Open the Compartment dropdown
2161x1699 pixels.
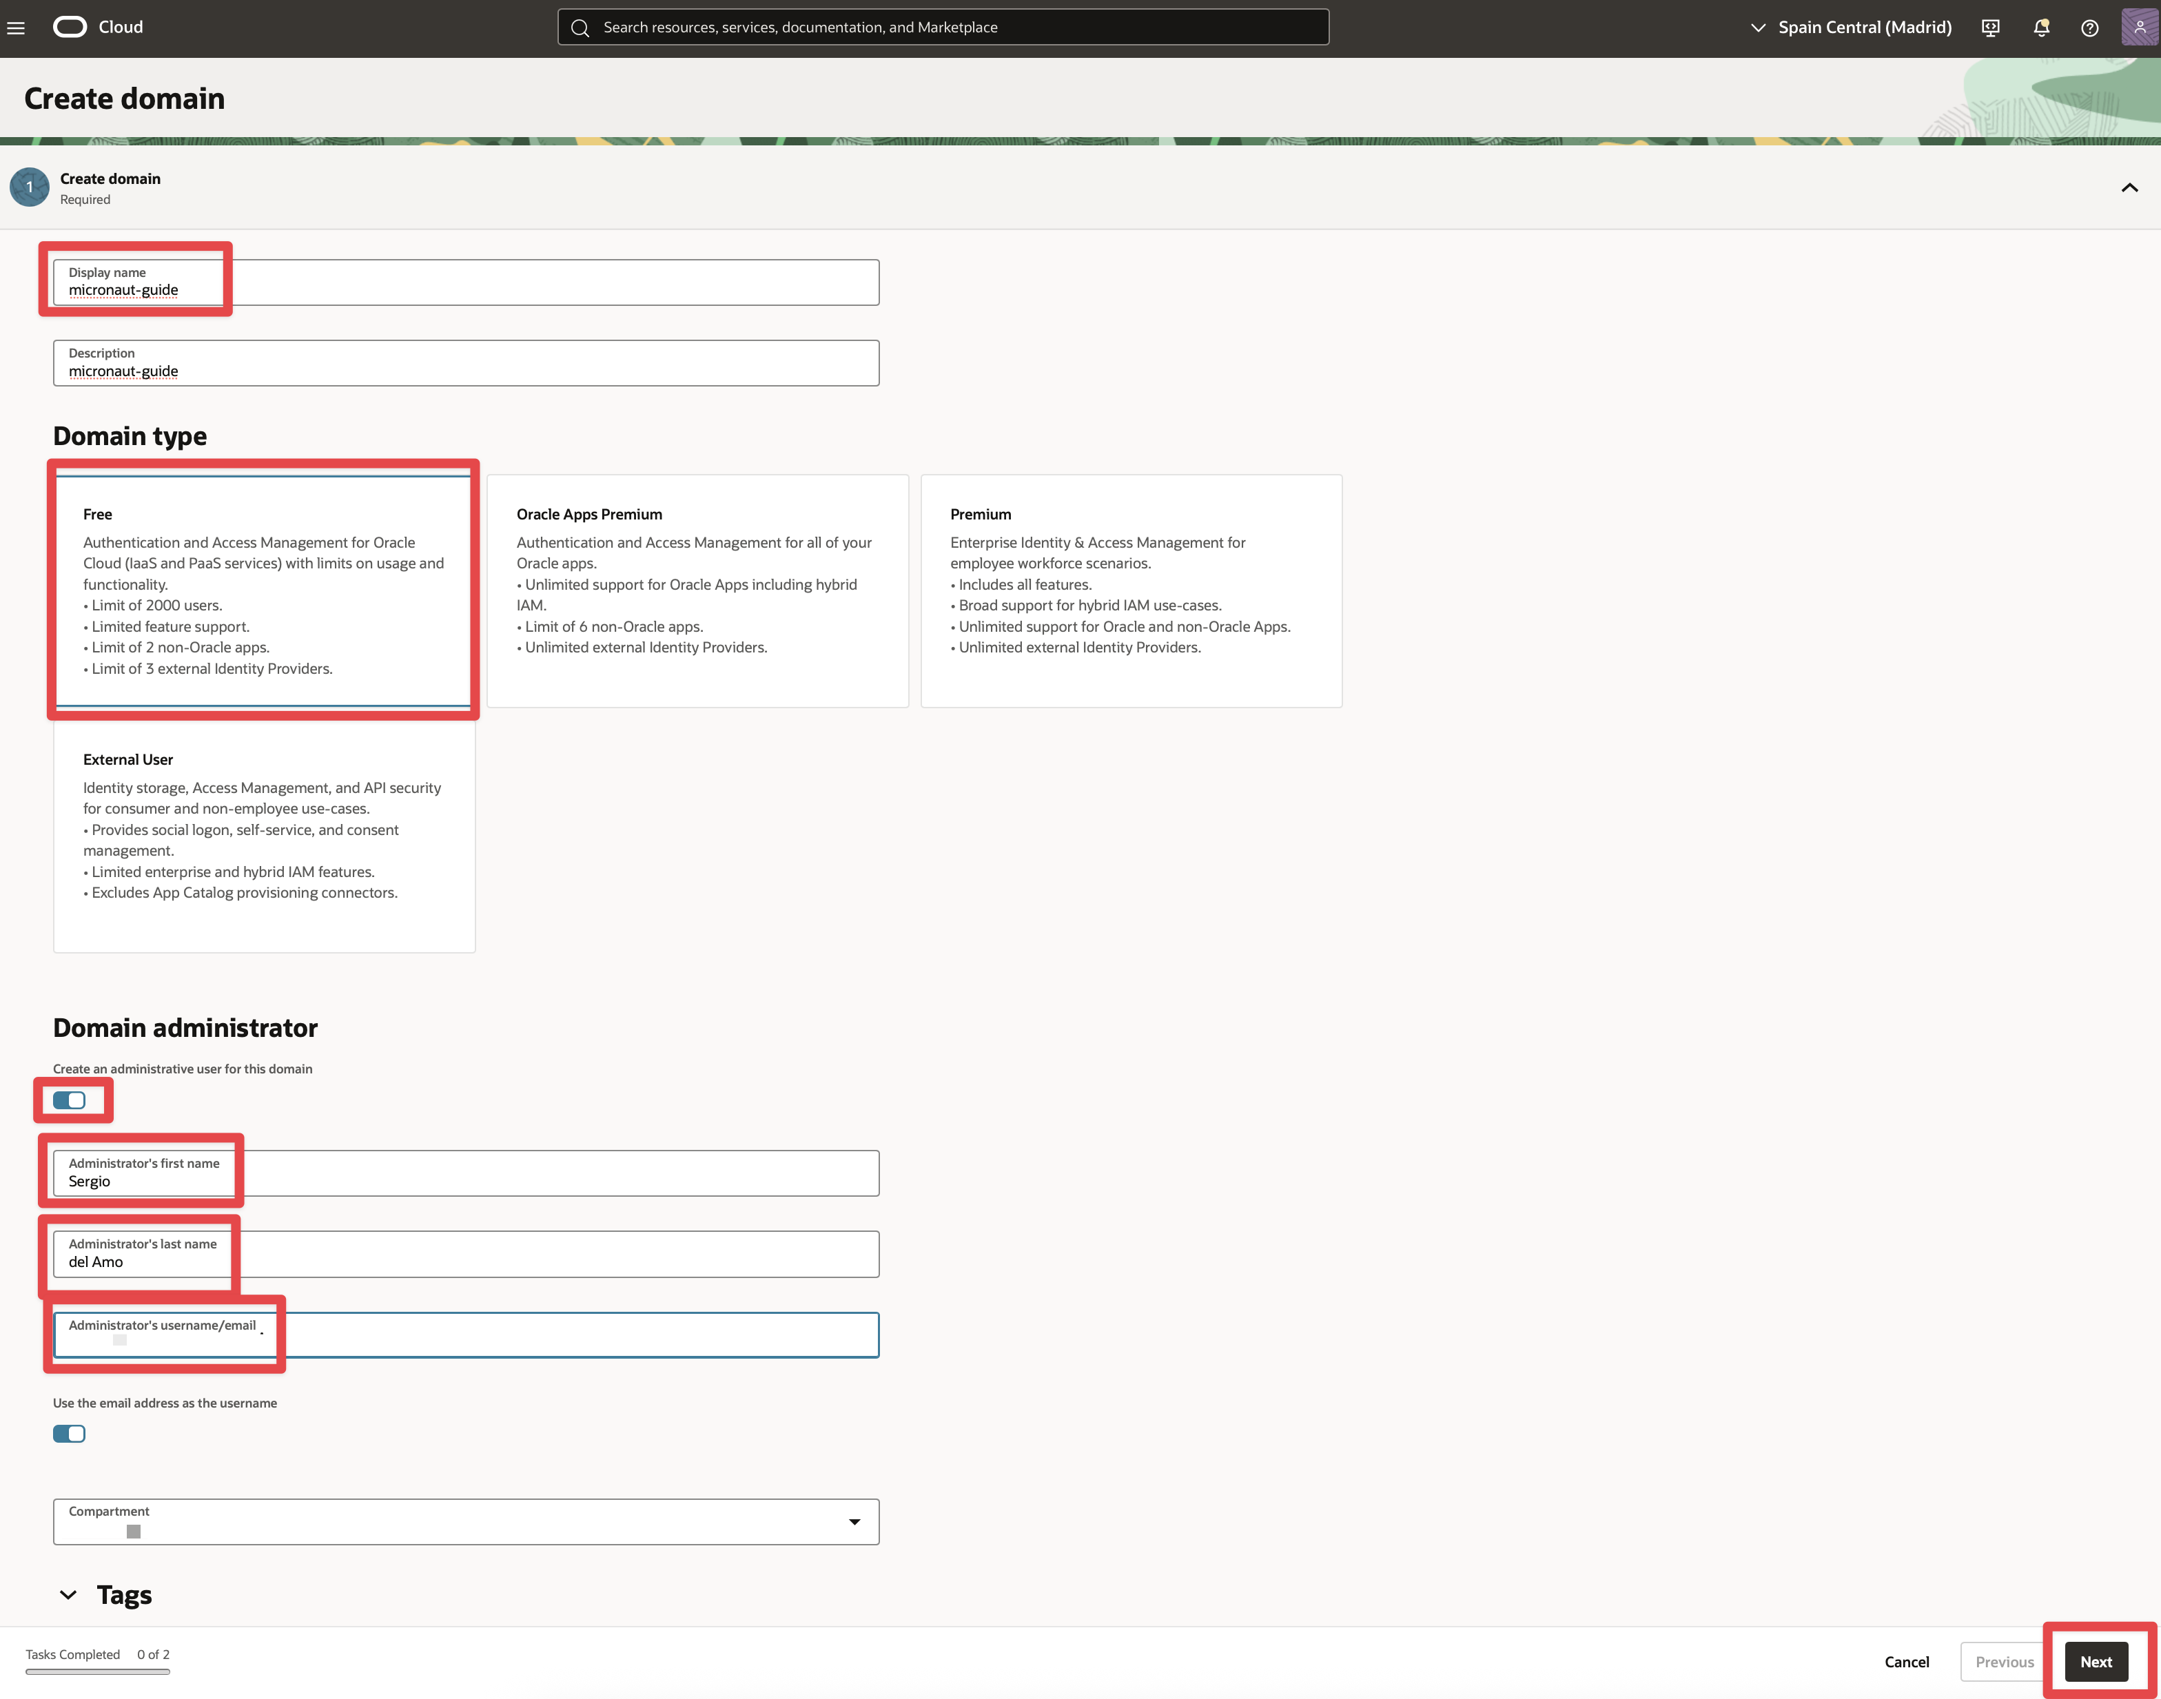point(466,1521)
